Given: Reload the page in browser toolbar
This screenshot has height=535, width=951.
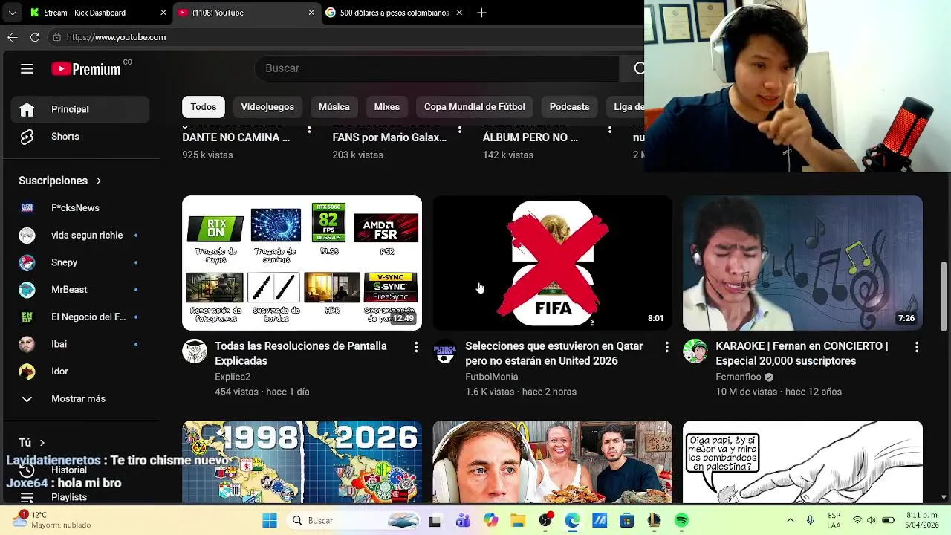Looking at the screenshot, I should click(35, 37).
